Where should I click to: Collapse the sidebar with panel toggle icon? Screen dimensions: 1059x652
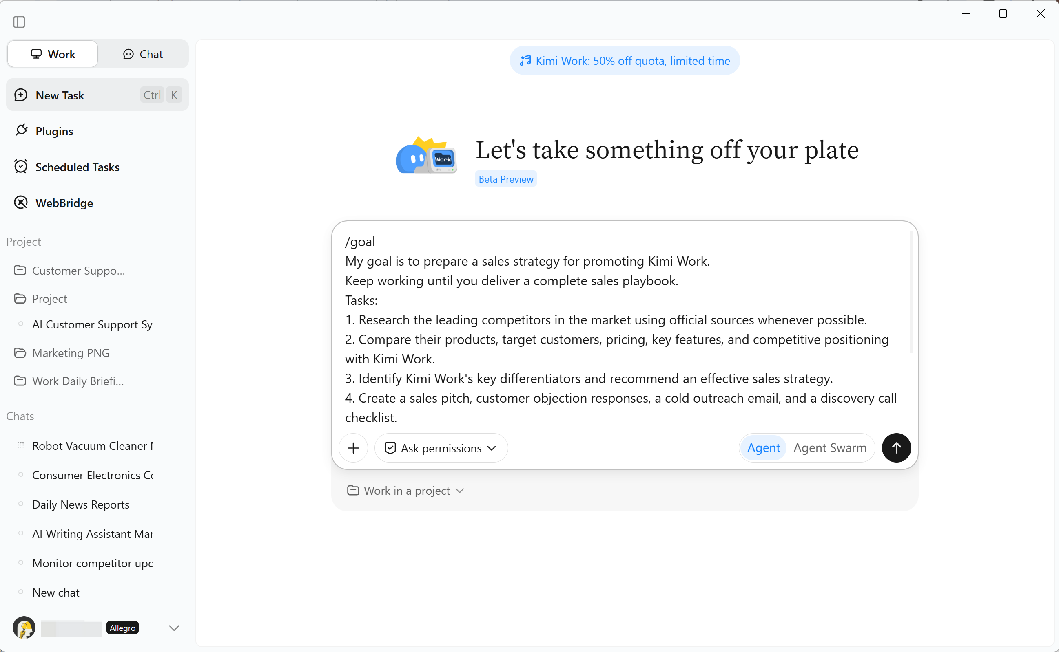pyautogui.click(x=19, y=22)
